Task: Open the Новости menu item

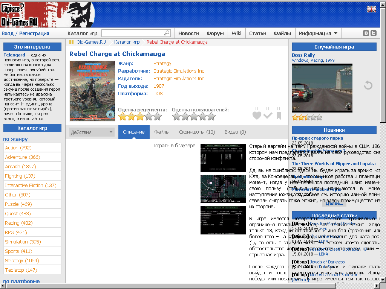Action: 188,33
